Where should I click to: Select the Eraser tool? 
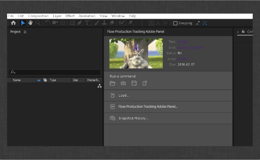(x=112, y=23)
